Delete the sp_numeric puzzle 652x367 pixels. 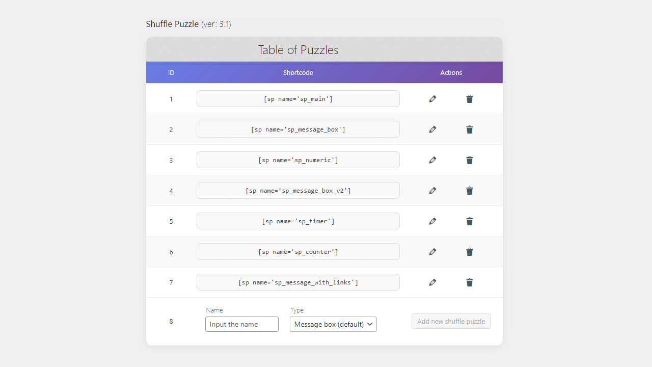[x=470, y=160]
